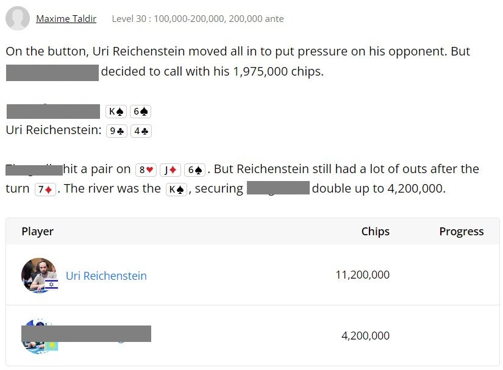Click the jack of diamonds flop card
This screenshot has width=503, height=370.
tap(170, 169)
